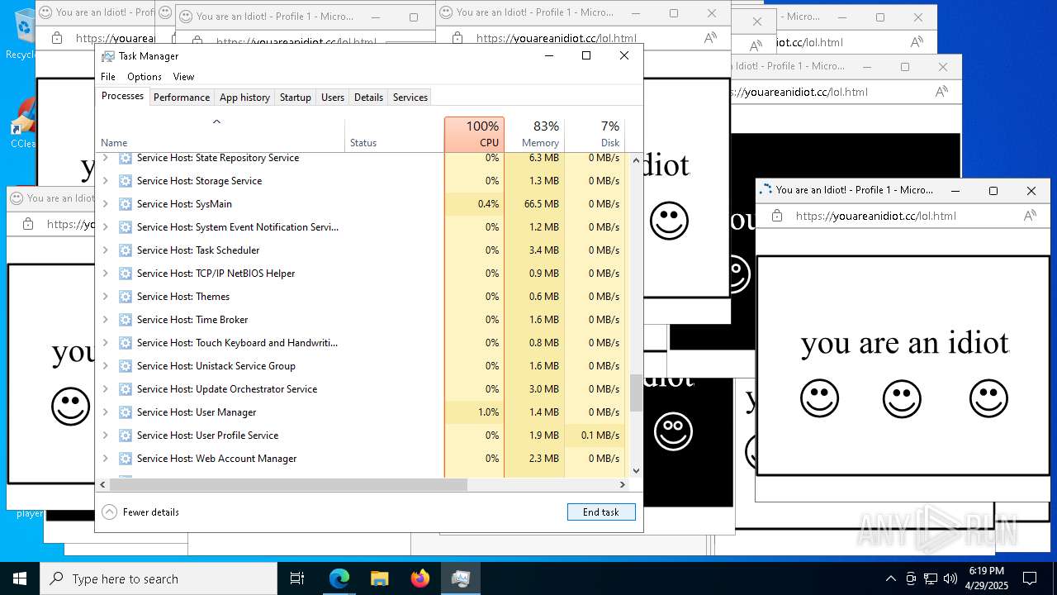Open the File menu in Task Manager

(108, 77)
